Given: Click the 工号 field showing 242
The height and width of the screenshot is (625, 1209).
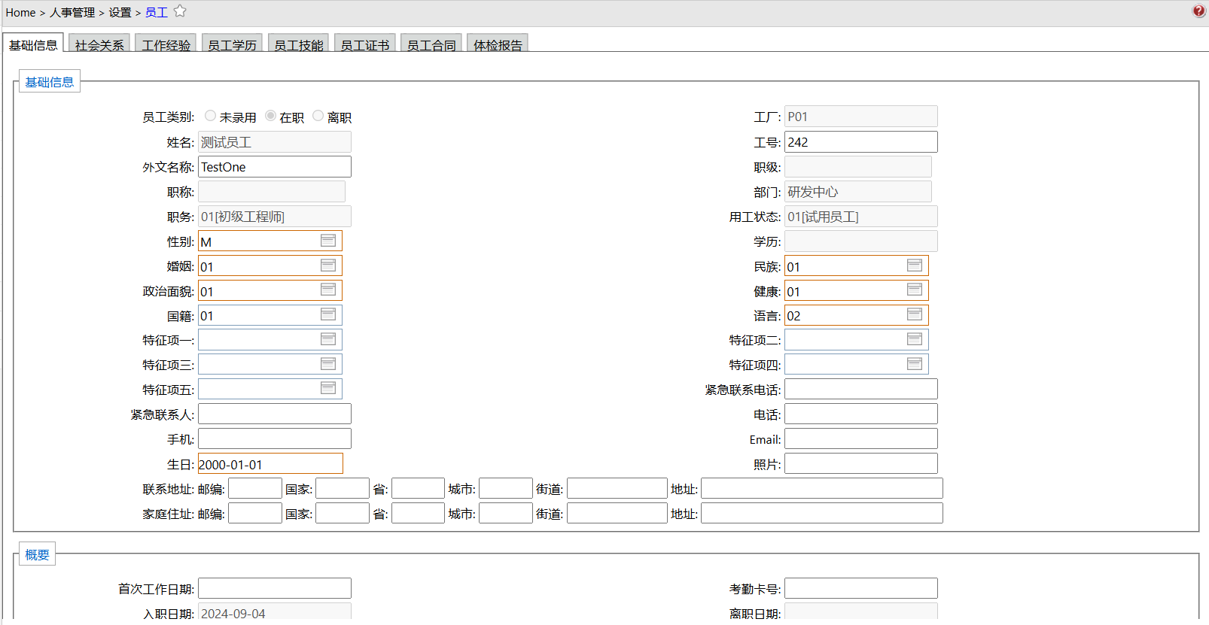Looking at the screenshot, I should (x=861, y=142).
